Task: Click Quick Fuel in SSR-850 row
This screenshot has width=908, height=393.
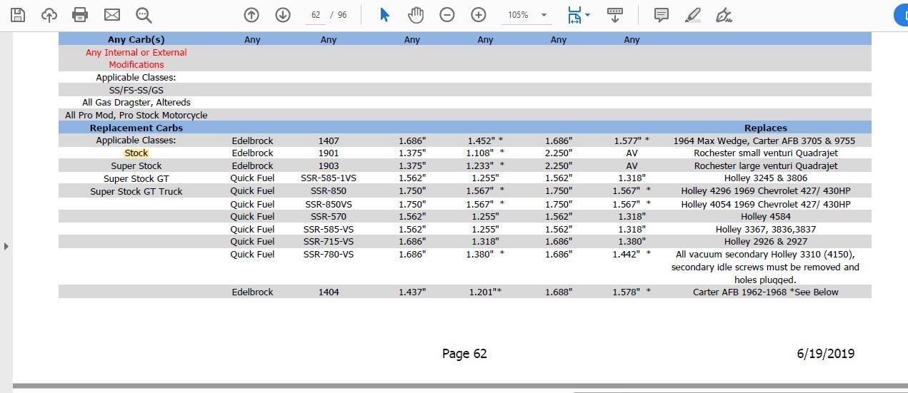Action: pos(252,191)
